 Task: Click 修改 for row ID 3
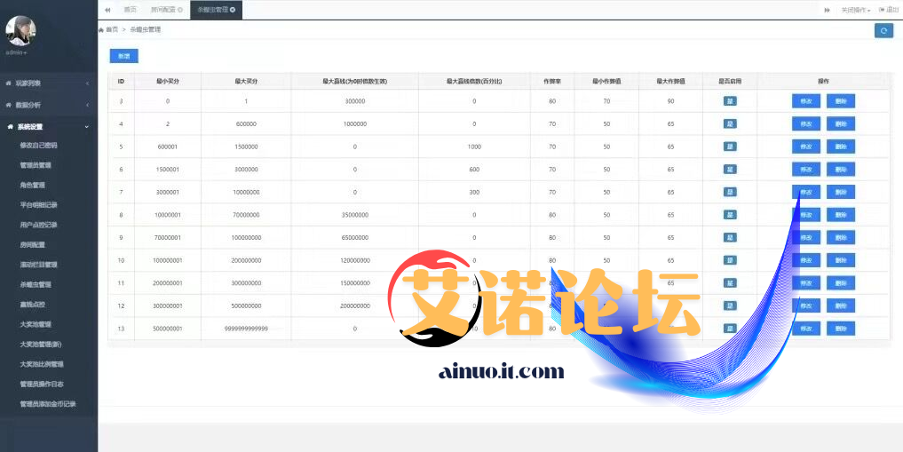pos(806,101)
